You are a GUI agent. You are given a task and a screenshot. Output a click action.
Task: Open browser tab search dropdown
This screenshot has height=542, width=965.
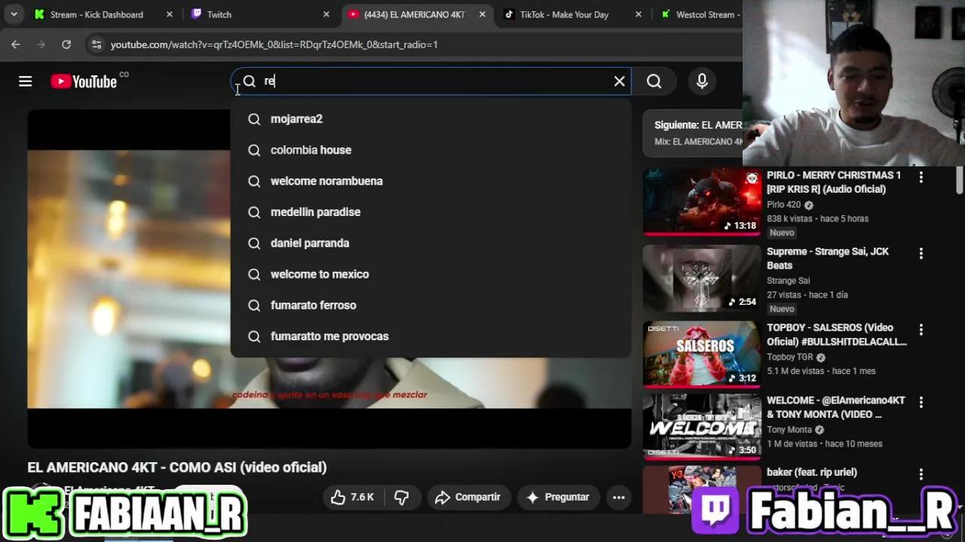pos(14,14)
